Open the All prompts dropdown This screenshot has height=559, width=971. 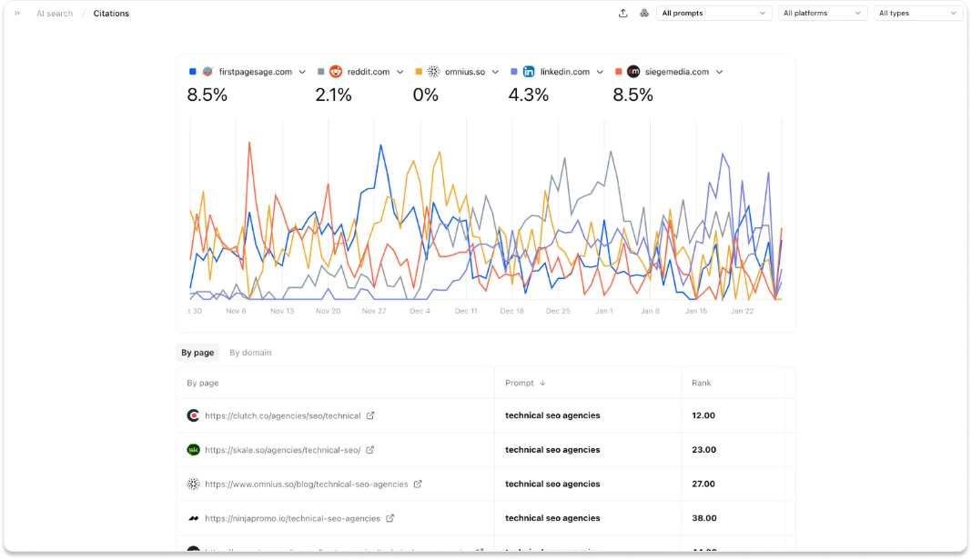(x=713, y=13)
